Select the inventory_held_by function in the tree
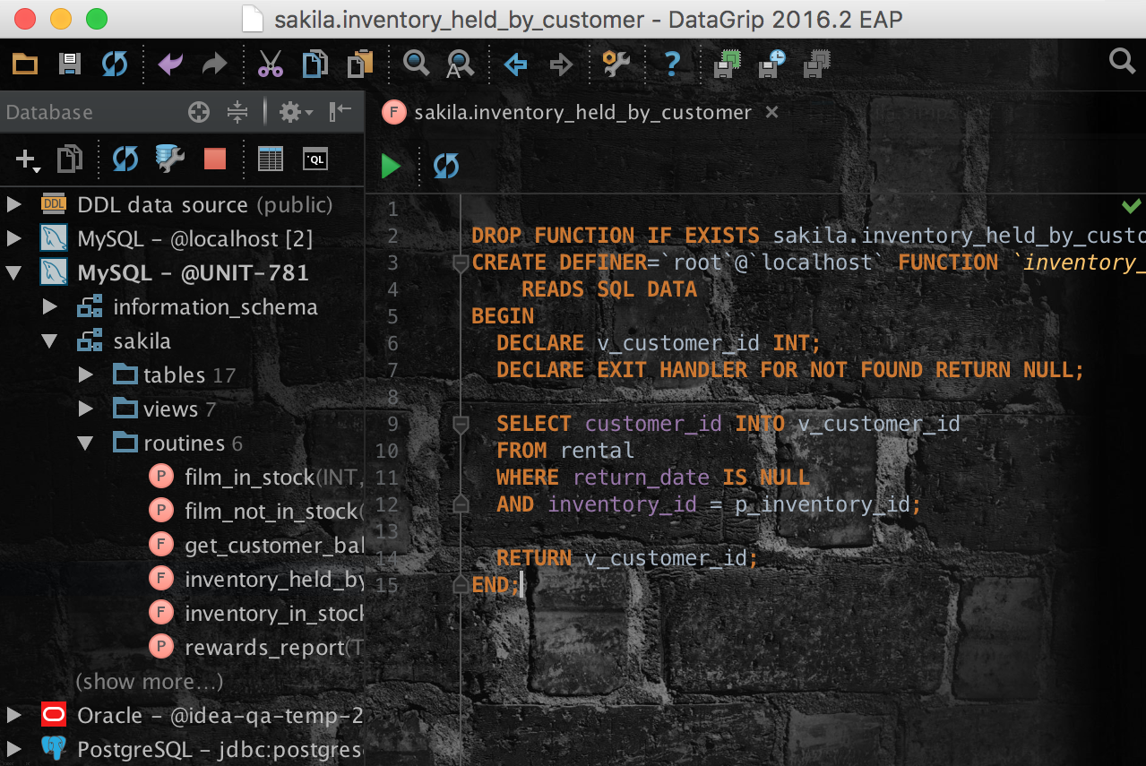 click(255, 579)
